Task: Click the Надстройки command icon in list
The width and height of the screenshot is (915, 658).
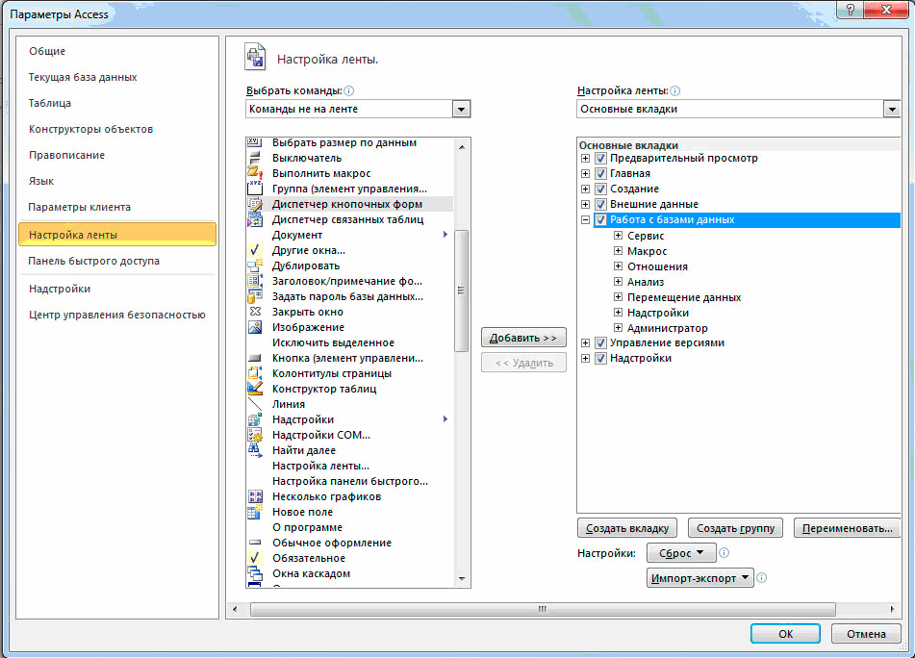Action: (x=254, y=418)
